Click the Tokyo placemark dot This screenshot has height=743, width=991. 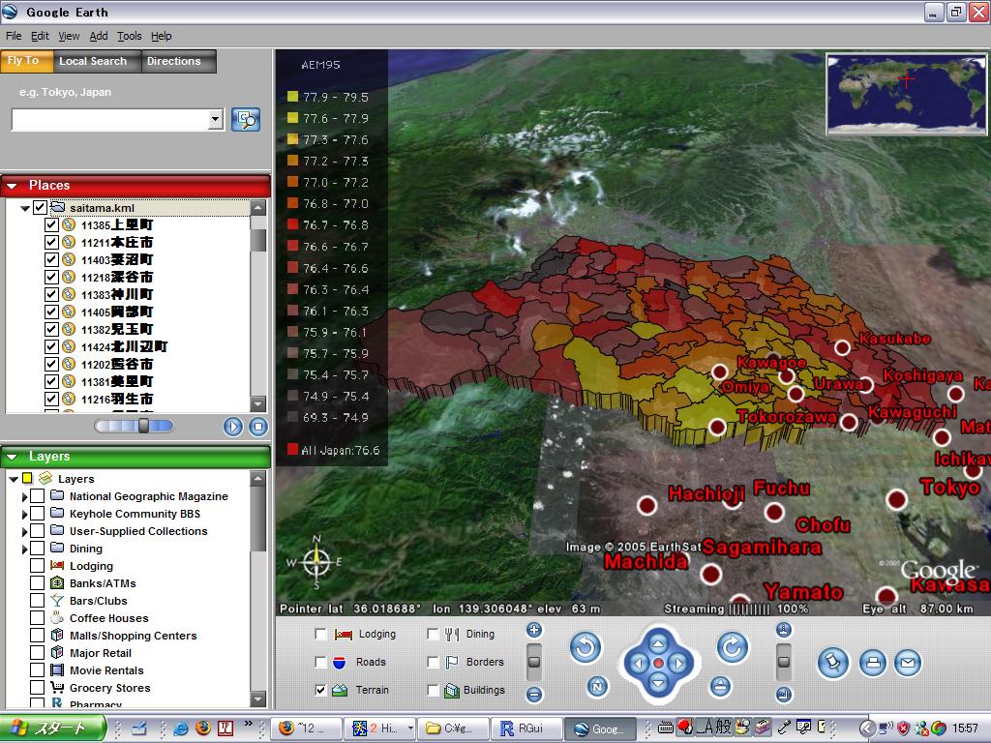click(897, 500)
